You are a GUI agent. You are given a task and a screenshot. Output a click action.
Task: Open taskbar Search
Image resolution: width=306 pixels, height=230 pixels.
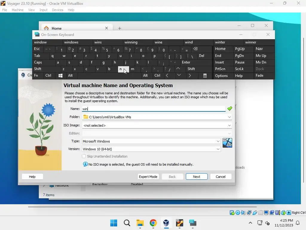click(127, 223)
